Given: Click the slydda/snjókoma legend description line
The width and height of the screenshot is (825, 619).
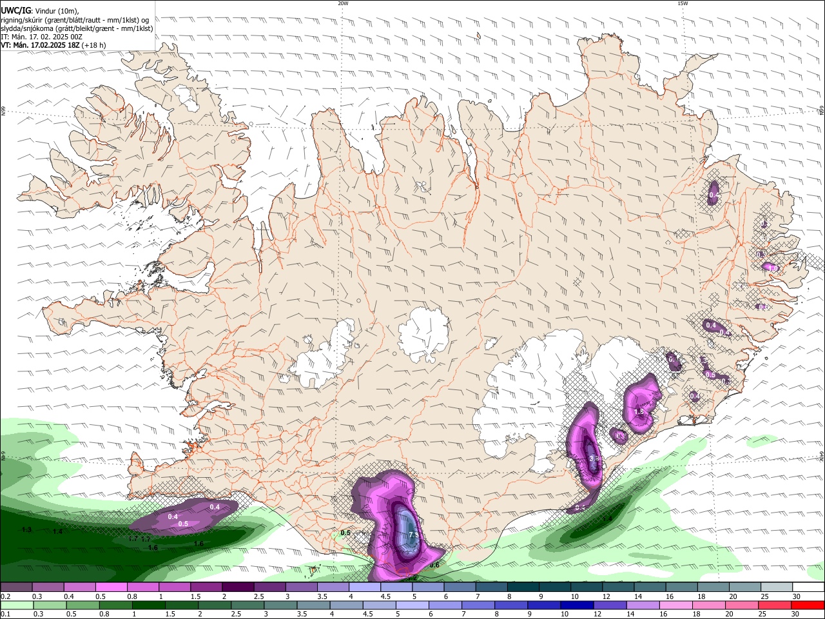Looking at the screenshot, I should coord(77,28).
